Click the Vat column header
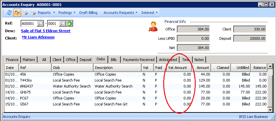The width and height of the screenshot is (276, 121). tap(148, 68)
